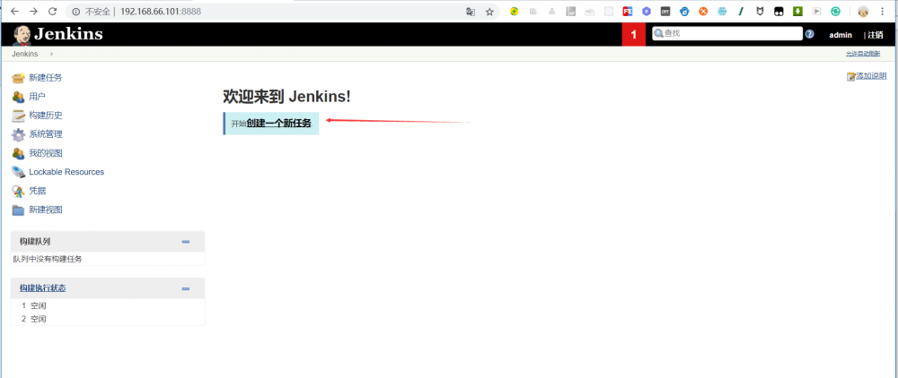Click the purple hexagon extension icon
Image resolution: width=898 pixels, height=378 pixels.
point(646,12)
